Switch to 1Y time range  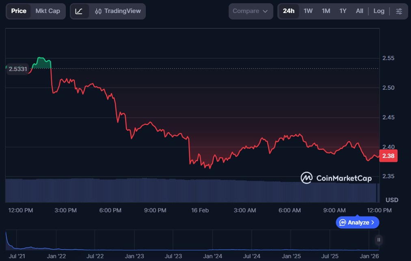343,11
